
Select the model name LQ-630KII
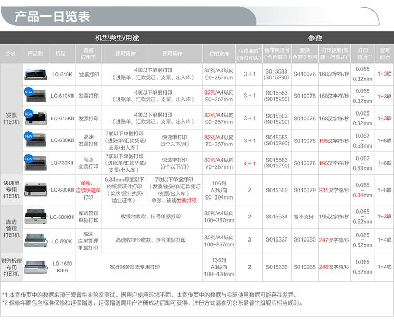tap(63, 140)
